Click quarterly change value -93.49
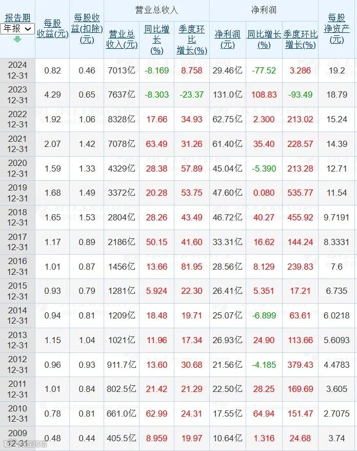 [300, 95]
